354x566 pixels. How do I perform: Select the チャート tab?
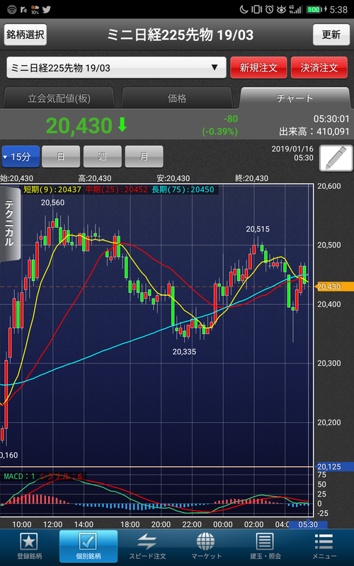click(x=295, y=98)
